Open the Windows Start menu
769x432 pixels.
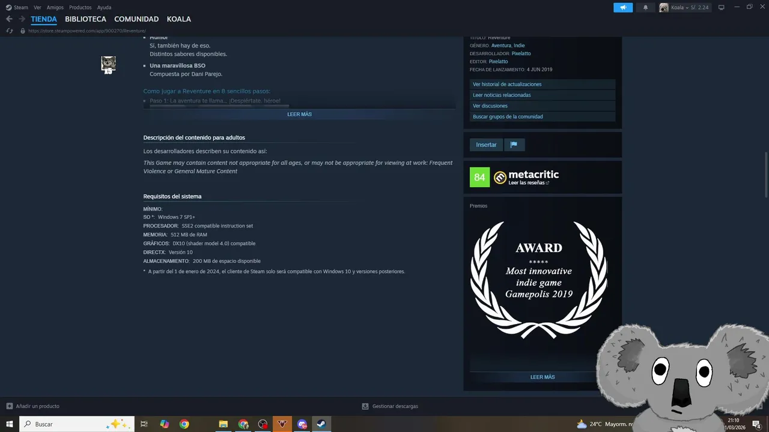(x=10, y=424)
